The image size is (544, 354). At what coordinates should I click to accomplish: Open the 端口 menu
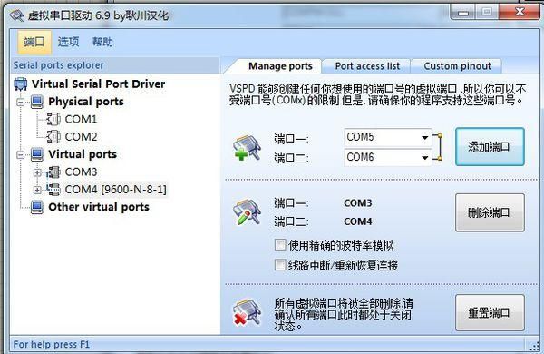(x=34, y=42)
